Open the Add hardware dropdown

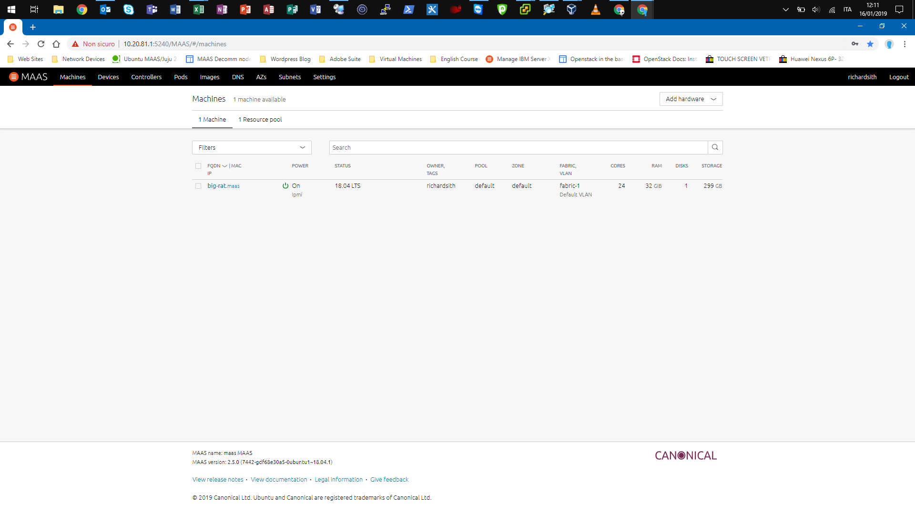click(x=691, y=99)
